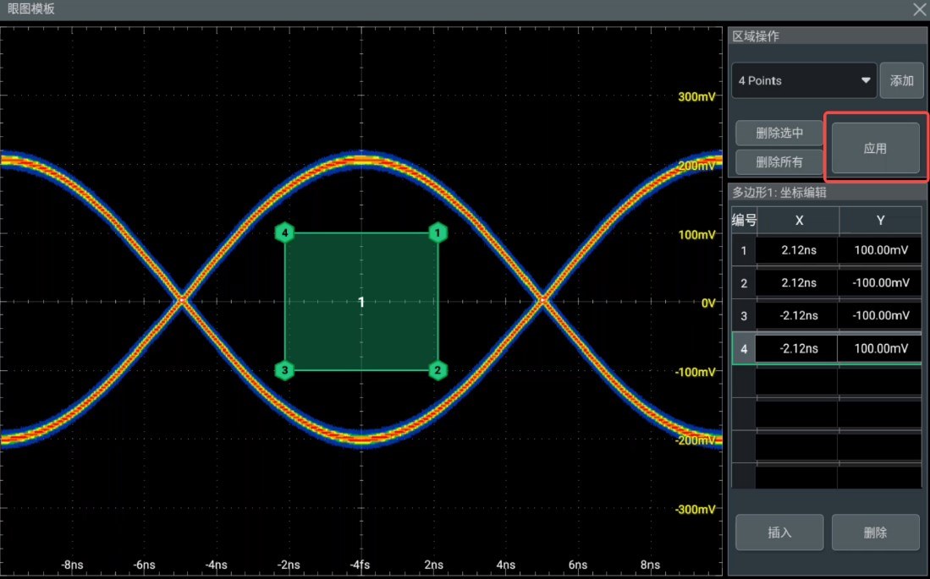The height and width of the screenshot is (579, 930).
Task: Click the 300mV axis label
Action: pos(696,96)
